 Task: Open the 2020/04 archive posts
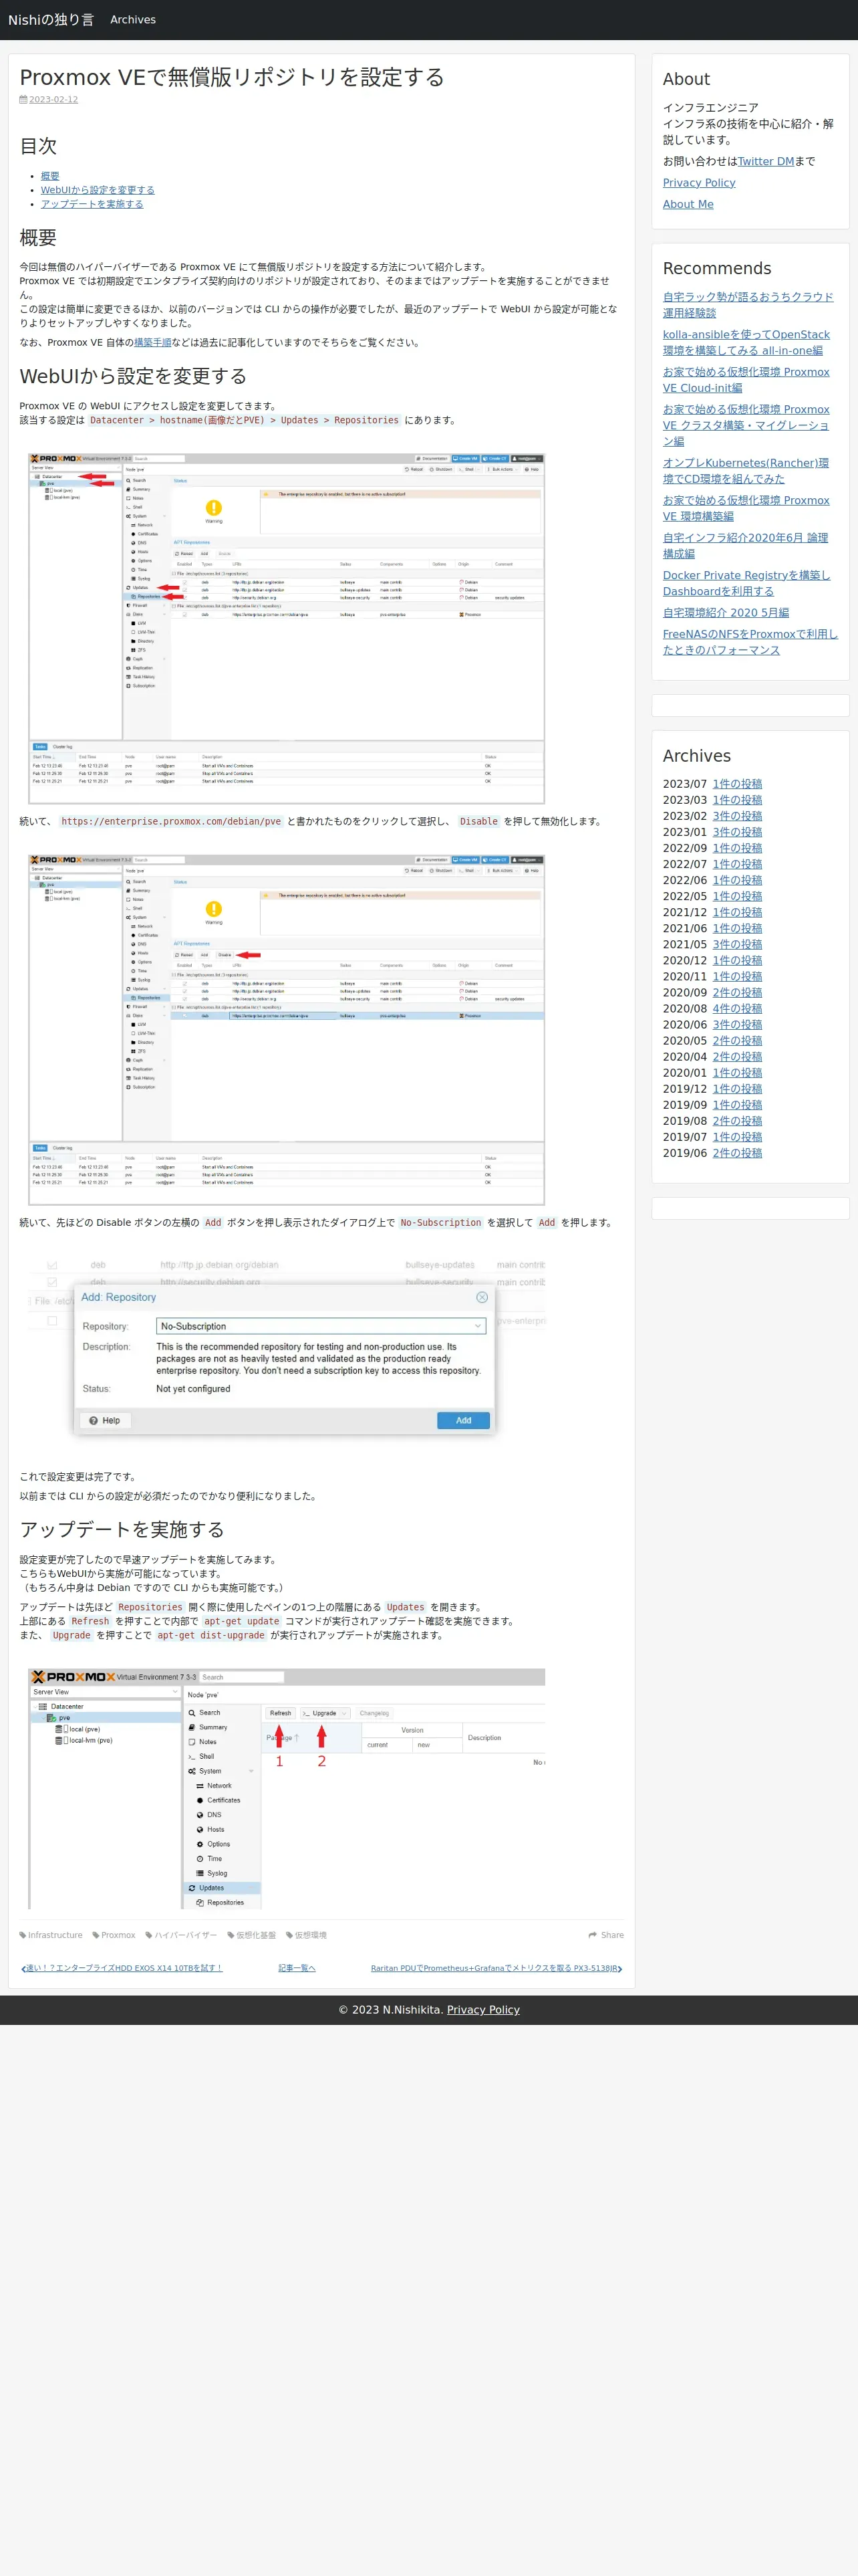[737, 1056]
